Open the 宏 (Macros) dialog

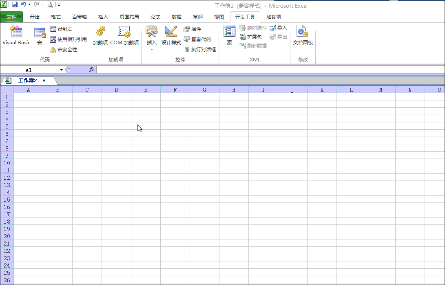40,36
